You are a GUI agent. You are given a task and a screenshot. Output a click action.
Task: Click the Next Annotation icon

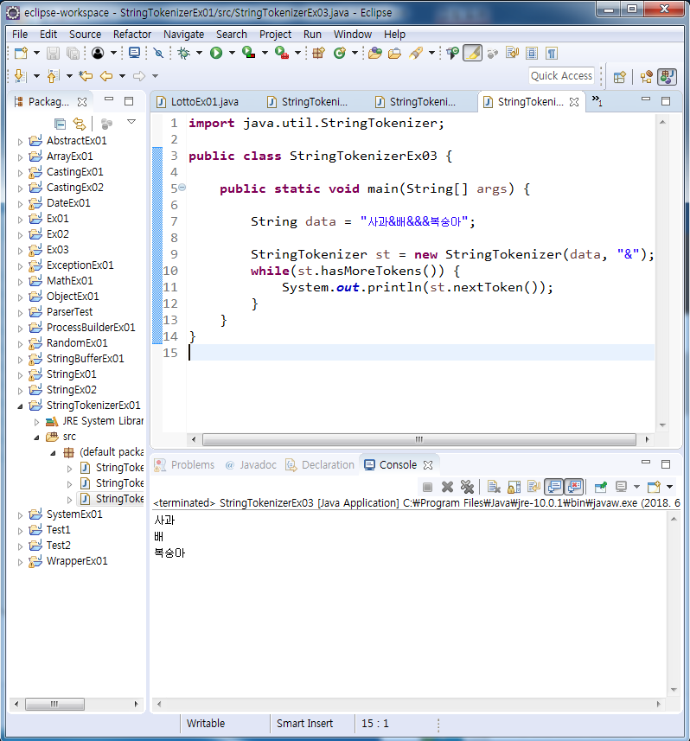20,75
